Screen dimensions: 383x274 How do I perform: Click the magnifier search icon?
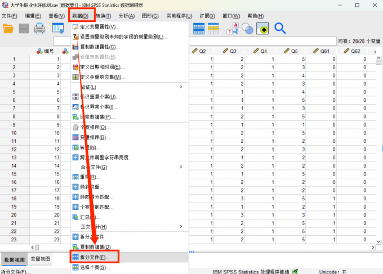(x=280, y=28)
